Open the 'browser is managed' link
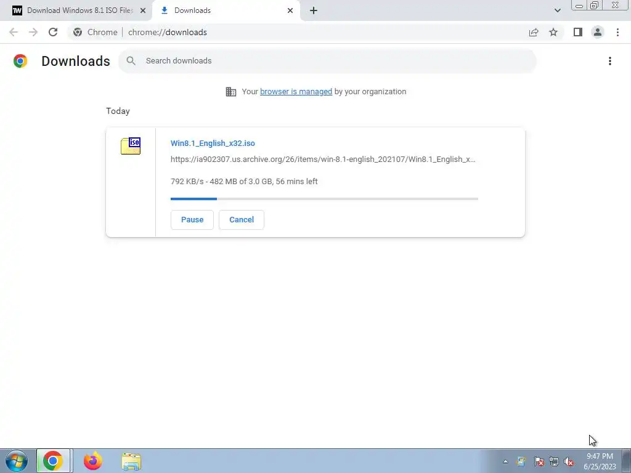The height and width of the screenshot is (473, 631). [296, 92]
